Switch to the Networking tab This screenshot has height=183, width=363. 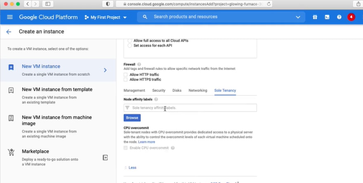(198, 90)
